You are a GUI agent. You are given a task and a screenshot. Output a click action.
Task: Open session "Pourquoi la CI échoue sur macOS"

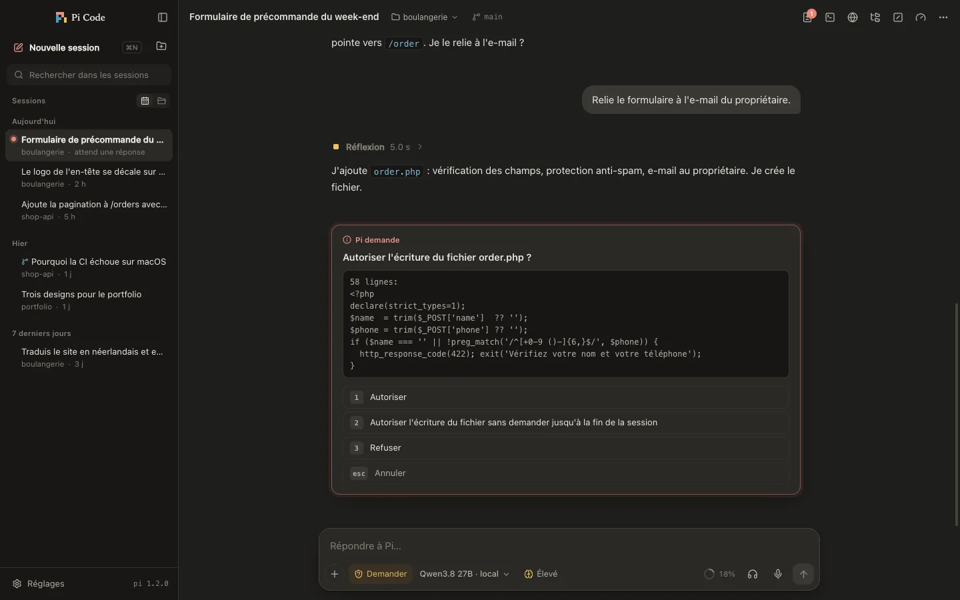89,267
